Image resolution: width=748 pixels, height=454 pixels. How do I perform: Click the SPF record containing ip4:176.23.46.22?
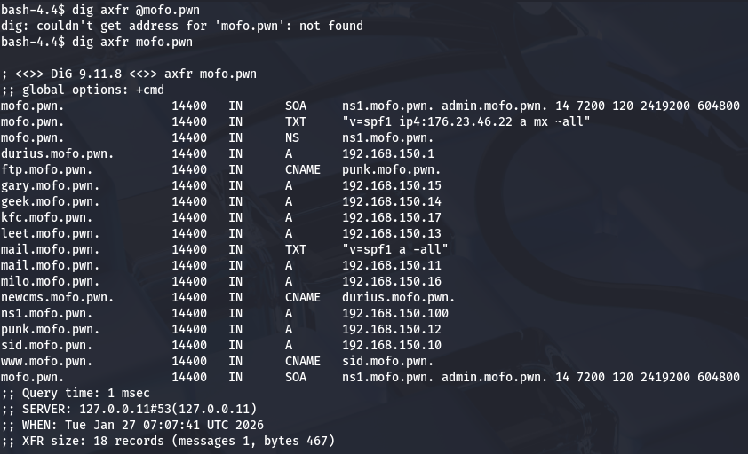[x=466, y=121]
